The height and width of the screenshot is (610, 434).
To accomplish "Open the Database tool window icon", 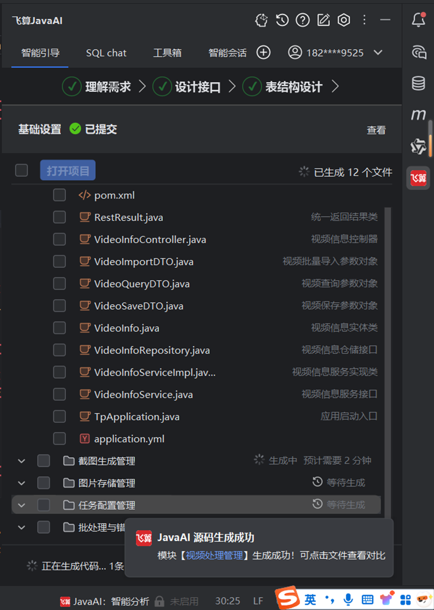I will tap(418, 83).
